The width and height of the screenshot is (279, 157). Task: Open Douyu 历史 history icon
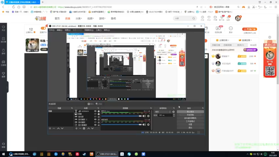(x=203, y=18)
